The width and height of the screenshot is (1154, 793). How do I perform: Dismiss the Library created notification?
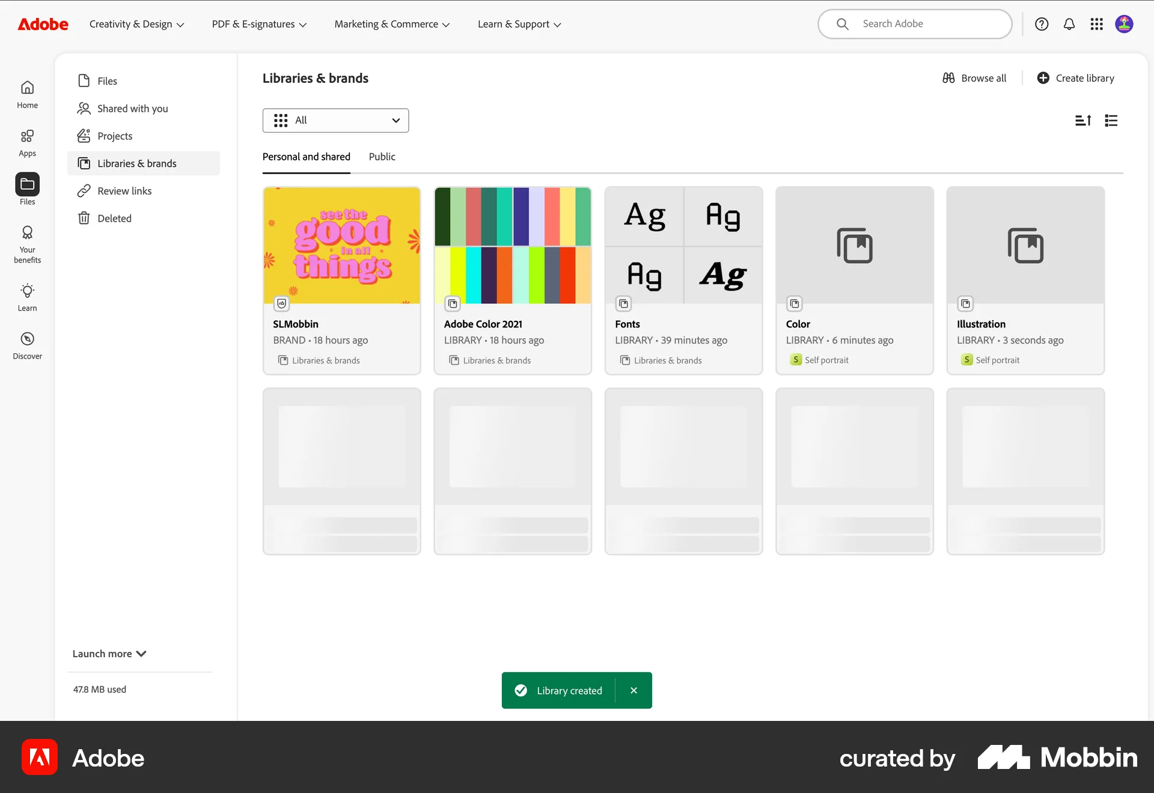tap(633, 690)
